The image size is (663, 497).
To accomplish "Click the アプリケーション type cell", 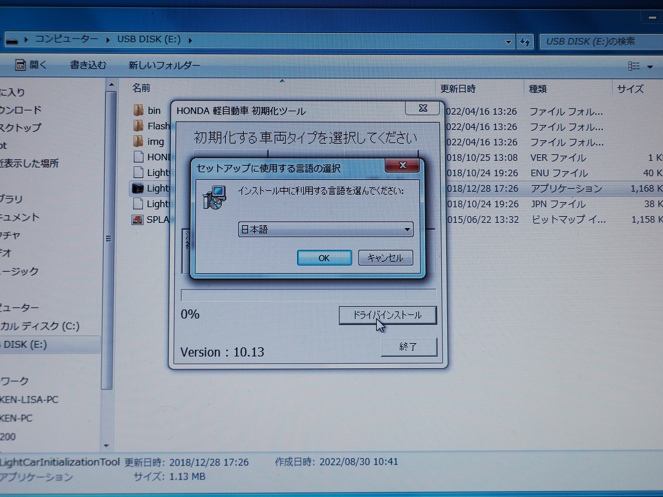I will pos(566,188).
